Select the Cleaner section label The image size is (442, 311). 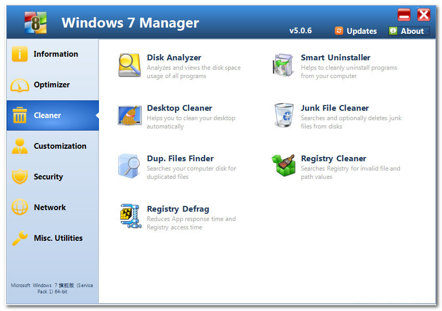pos(47,115)
